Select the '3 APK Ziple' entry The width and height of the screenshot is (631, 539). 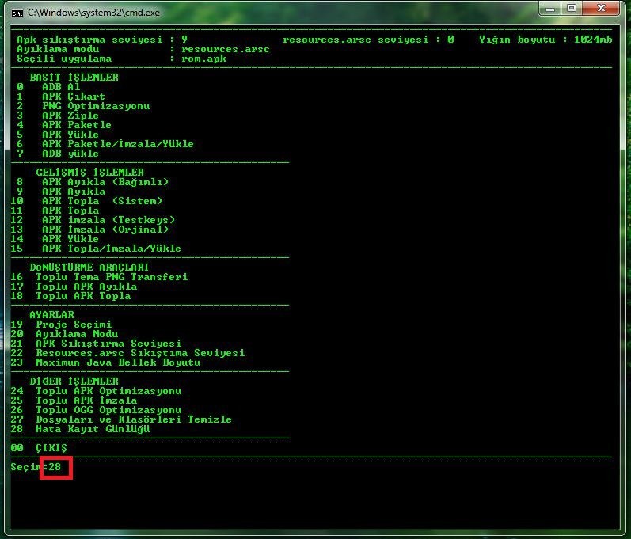tap(58, 116)
